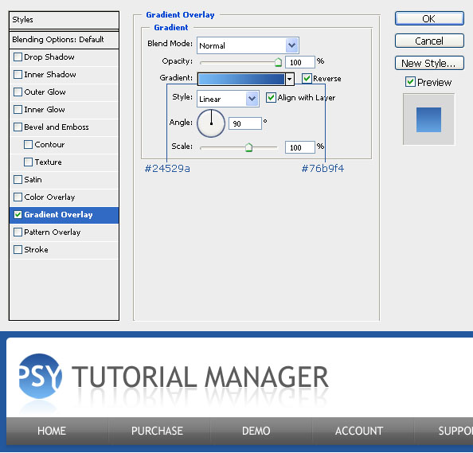473x453 pixels.
Task: Click the OK button
Action: click(x=429, y=18)
